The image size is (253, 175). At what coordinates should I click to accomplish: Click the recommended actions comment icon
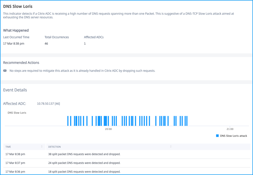point(5,71)
